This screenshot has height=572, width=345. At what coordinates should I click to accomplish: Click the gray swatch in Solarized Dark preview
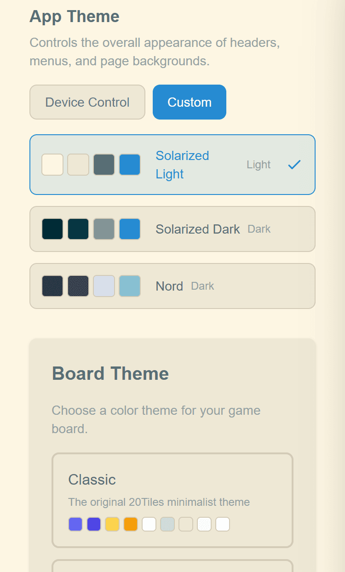(104, 229)
